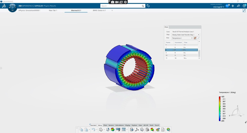This screenshot has width=247, height=133.
Task: Open the Explore action bar tab
Action: coord(134,125)
